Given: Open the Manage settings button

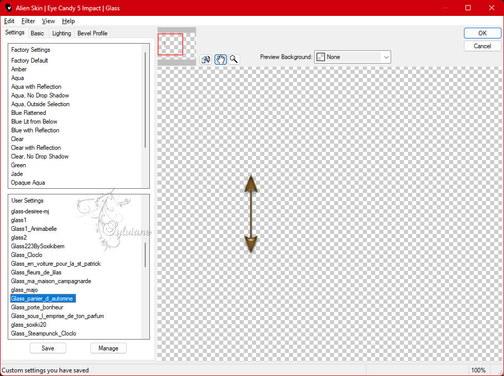Looking at the screenshot, I should pos(108,348).
